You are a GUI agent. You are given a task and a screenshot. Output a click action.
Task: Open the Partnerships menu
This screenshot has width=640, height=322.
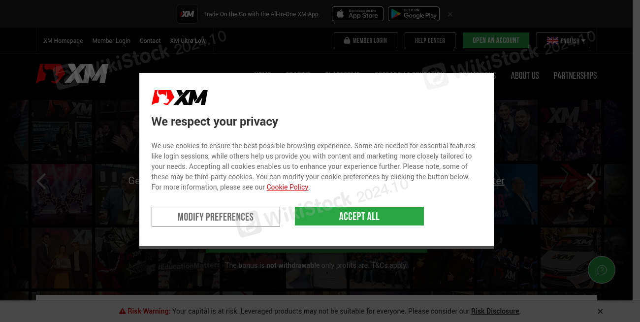[575, 75]
